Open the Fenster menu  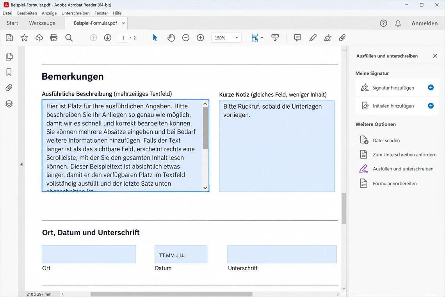101,13
